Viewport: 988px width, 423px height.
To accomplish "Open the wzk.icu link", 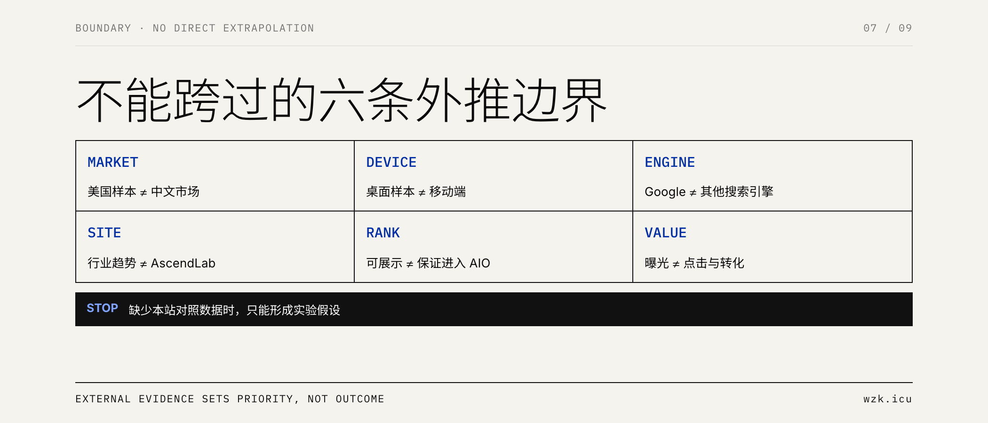I will 888,399.
